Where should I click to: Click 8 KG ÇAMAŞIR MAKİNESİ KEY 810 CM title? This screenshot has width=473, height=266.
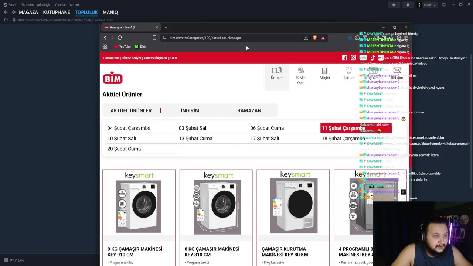pos(212,252)
